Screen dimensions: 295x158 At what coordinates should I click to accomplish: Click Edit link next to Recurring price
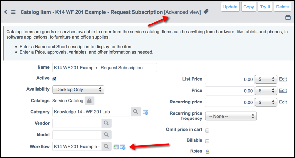pos(283,102)
